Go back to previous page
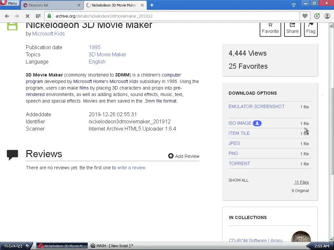 [x=7, y=16]
